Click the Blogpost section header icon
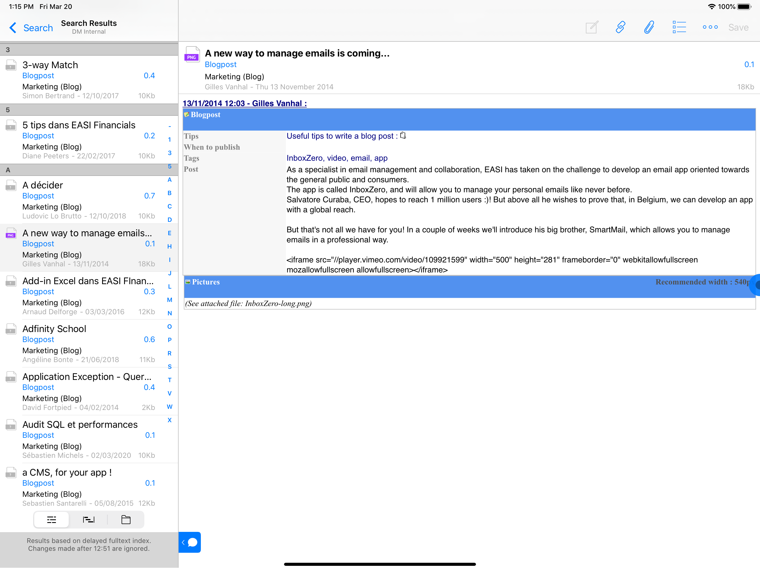The image size is (760, 570). (x=187, y=114)
